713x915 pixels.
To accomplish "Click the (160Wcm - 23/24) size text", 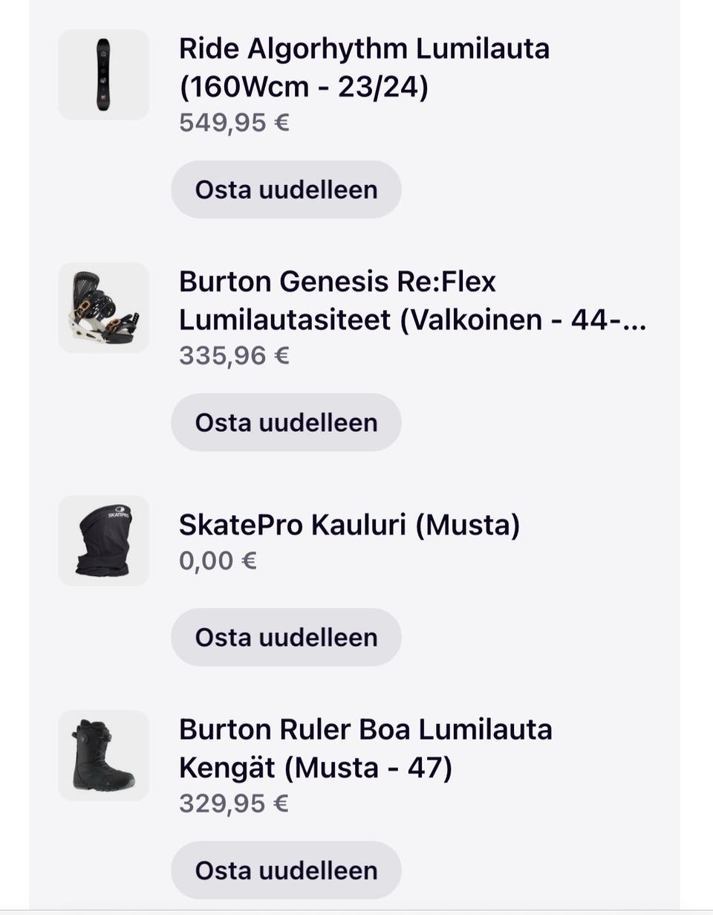I will pos(304,88).
